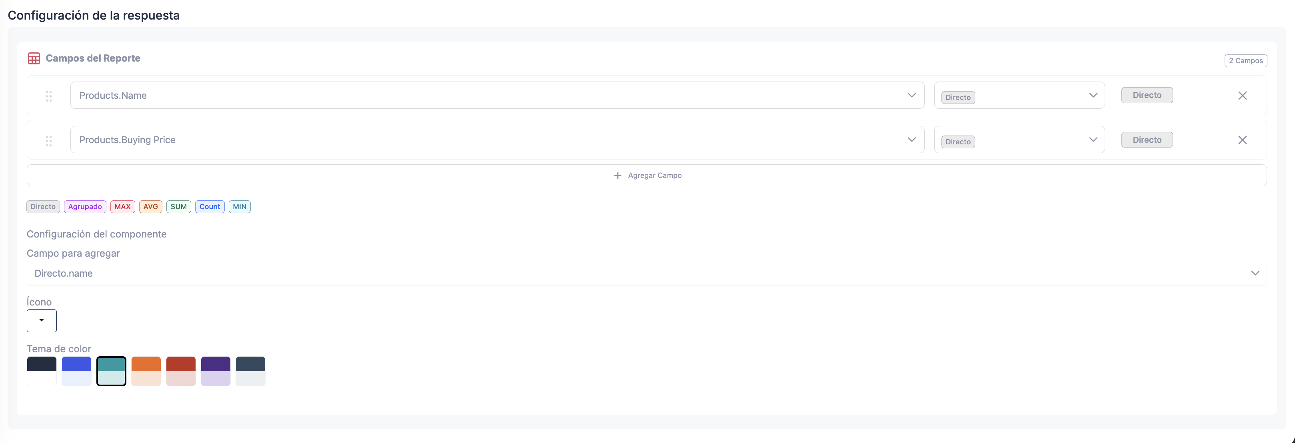The height and width of the screenshot is (443, 1295).
Task: Click the Directo button next to Products.Name
Action: click(1147, 94)
